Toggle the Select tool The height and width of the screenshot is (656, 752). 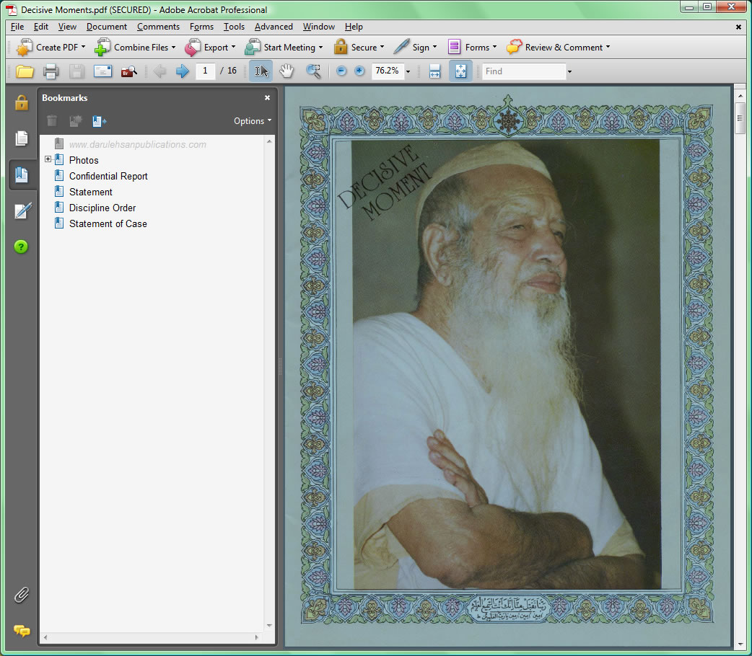[x=261, y=71]
